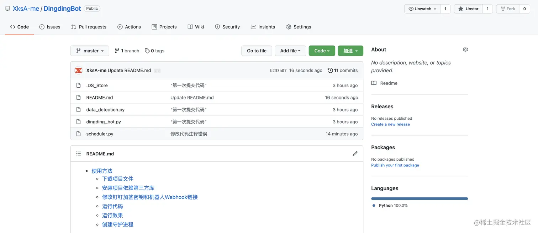Jump to 运行效果 section
538x233 pixels.
112,216
